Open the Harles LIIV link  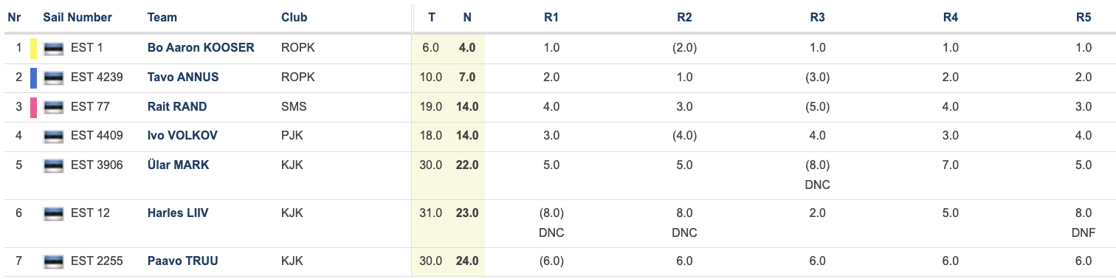(178, 213)
